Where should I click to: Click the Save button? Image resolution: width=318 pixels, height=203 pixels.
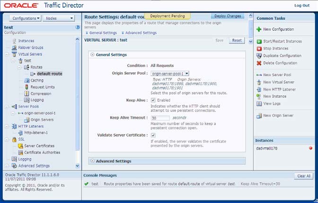[220, 40]
